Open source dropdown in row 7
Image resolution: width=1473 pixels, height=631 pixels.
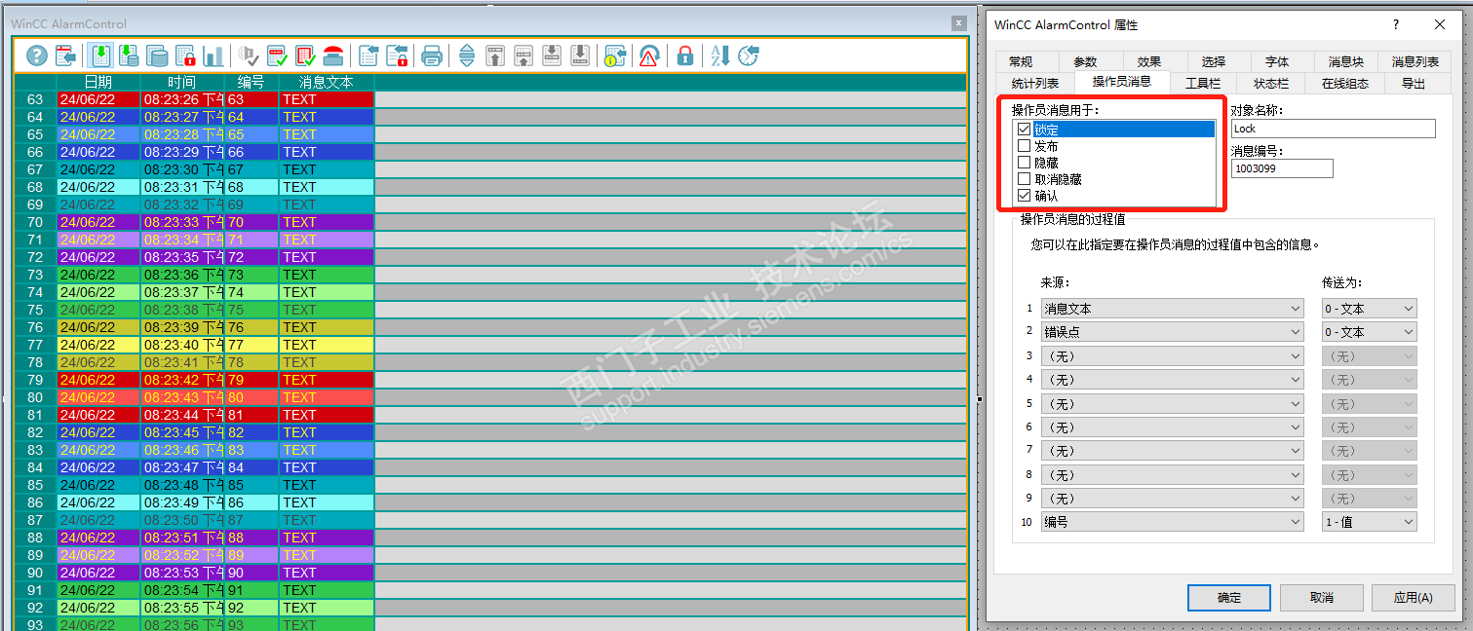point(1173,451)
